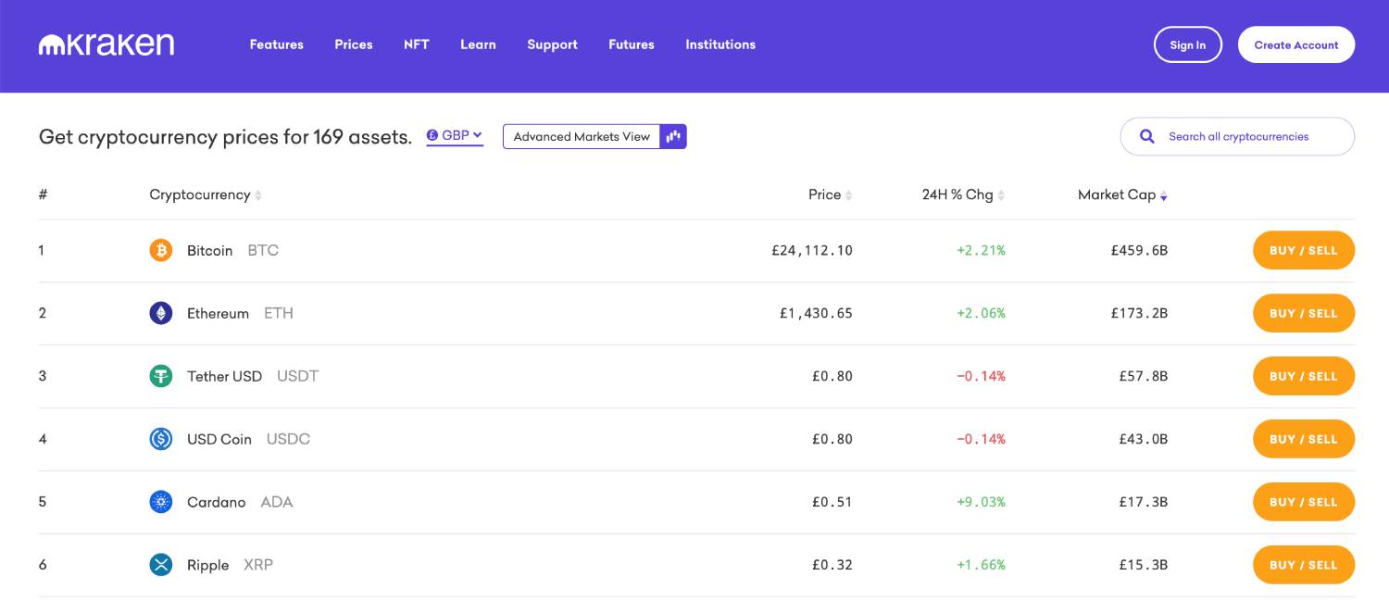The height and width of the screenshot is (601, 1389).
Task: Open the Prices menu
Action: (x=354, y=44)
